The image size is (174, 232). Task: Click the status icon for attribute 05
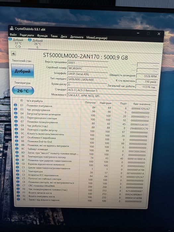[16, 117]
